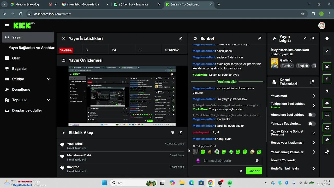This screenshot has height=188, width=334.
Task: Open the tab search dropdown in Chrome
Action: (x=4, y=4)
